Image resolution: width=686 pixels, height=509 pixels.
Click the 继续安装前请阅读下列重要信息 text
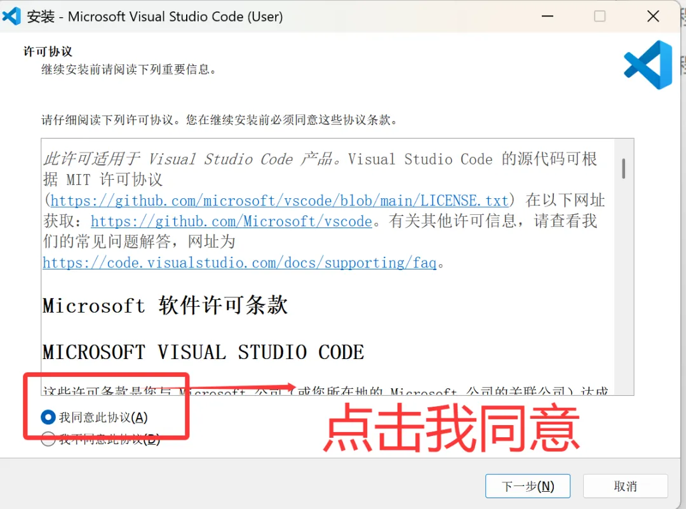128,69
